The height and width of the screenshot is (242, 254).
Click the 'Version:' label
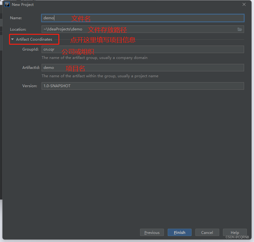click(29, 86)
